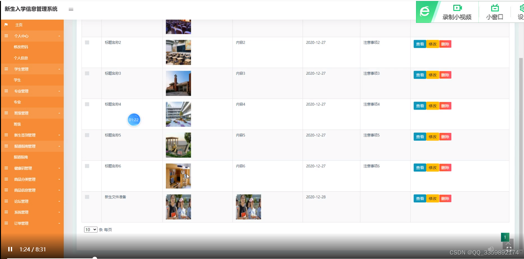Open dorm room thumbnail in 标题名称6 row
This screenshot has height=259, width=524.
[x=178, y=176]
